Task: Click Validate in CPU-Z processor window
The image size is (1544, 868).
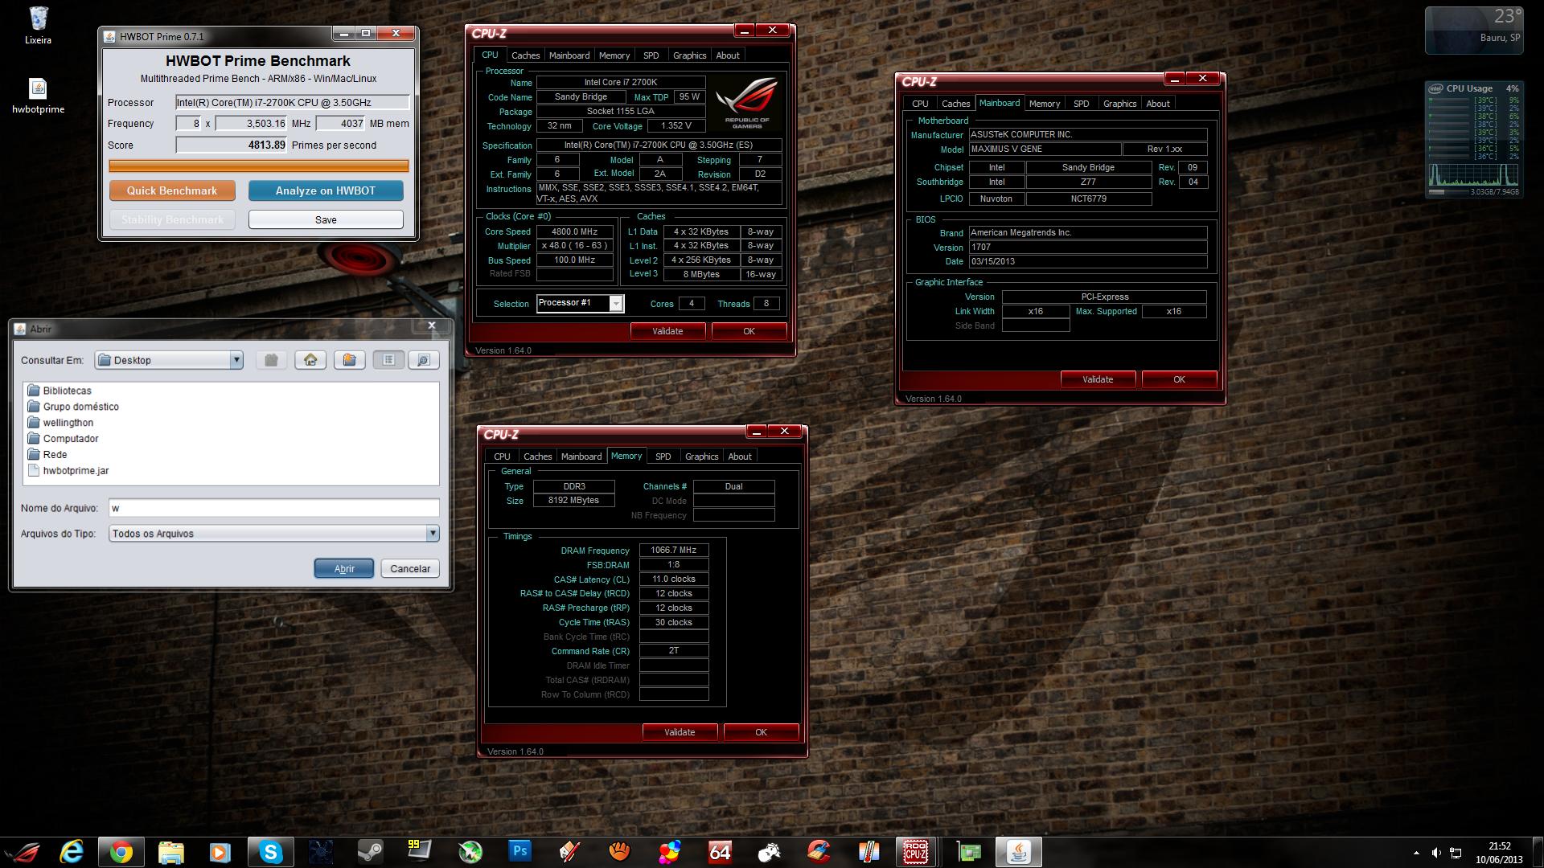Action: pyautogui.click(x=667, y=331)
